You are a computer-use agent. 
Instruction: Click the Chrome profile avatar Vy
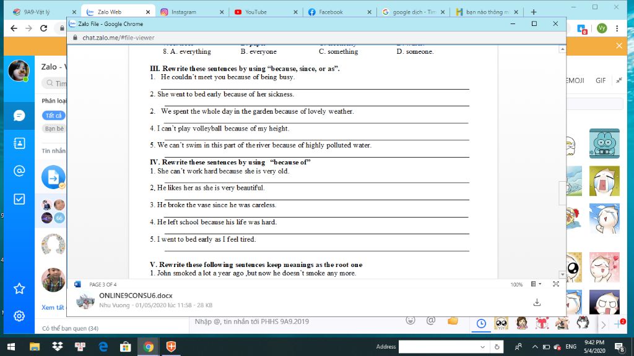click(x=602, y=28)
